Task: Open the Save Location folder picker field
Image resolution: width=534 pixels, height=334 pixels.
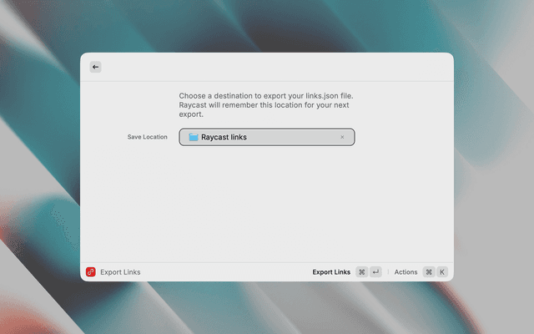Action: click(x=267, y=137)
